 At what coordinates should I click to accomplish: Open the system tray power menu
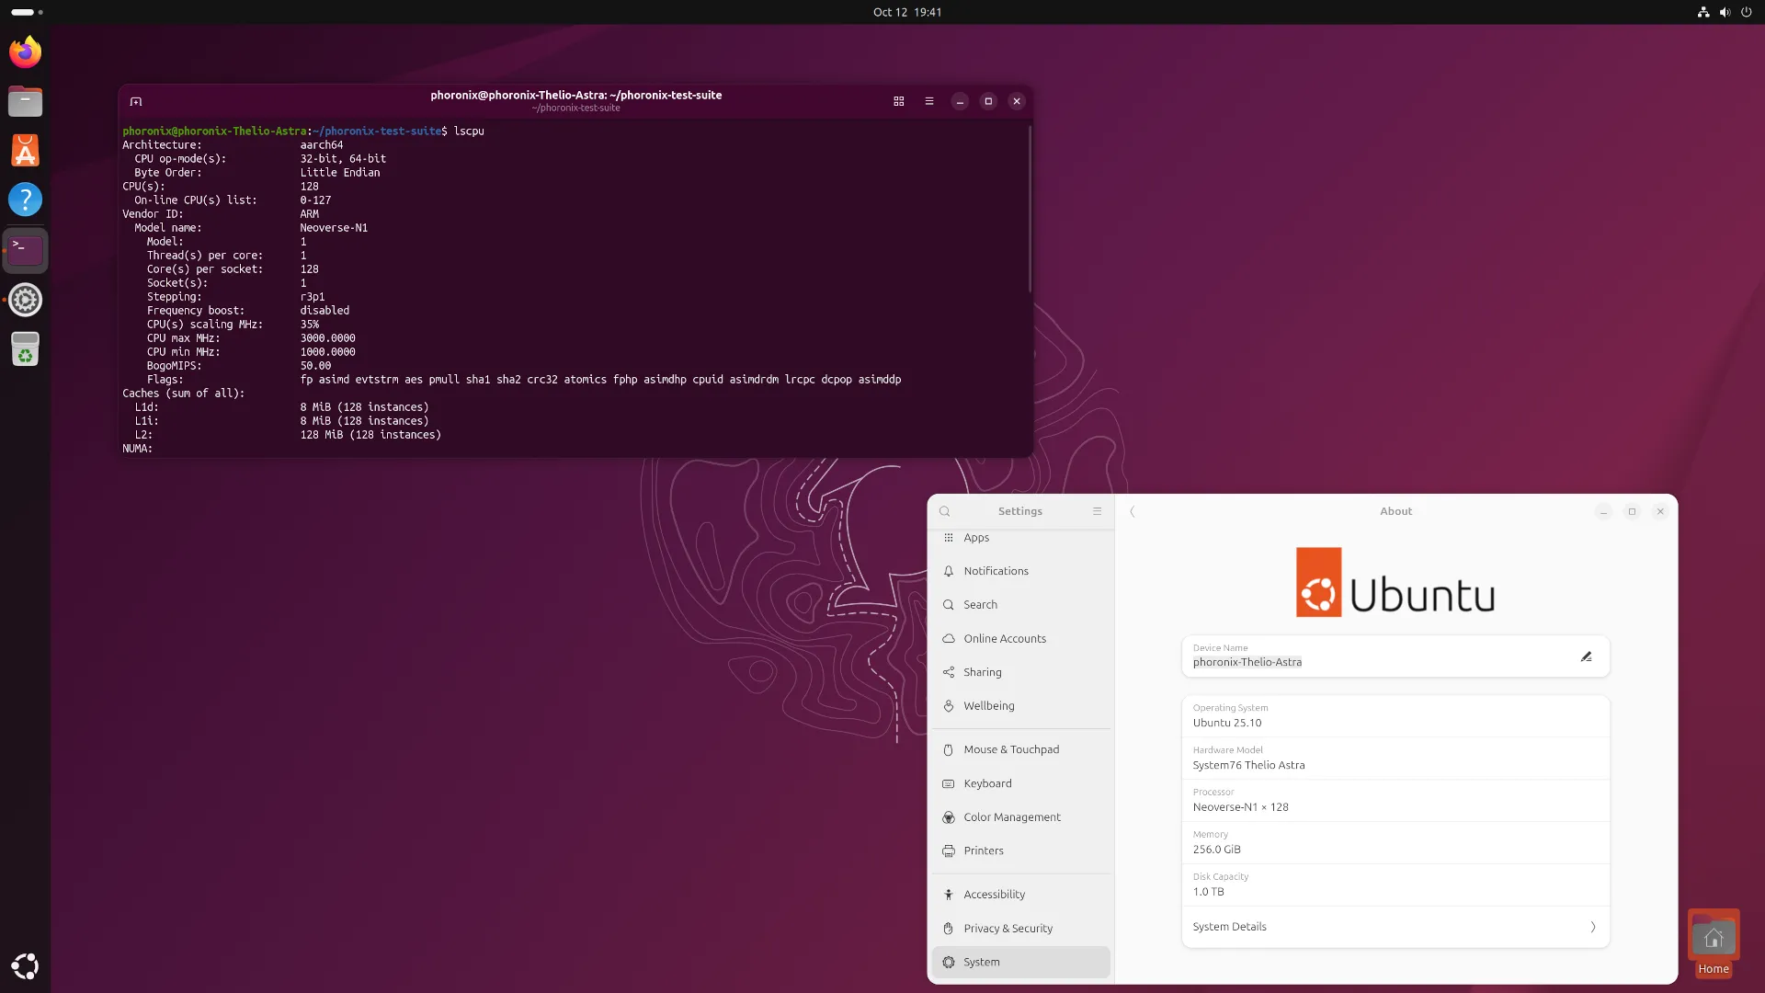click(1746, 12)
